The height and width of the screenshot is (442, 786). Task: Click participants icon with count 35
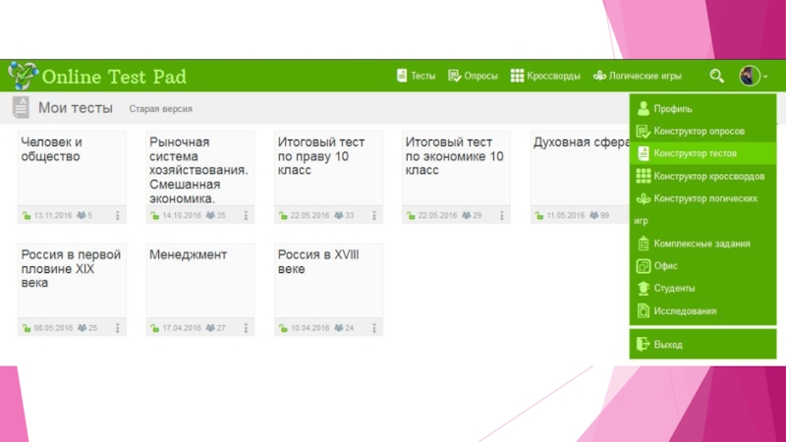[x=210, y=215]
